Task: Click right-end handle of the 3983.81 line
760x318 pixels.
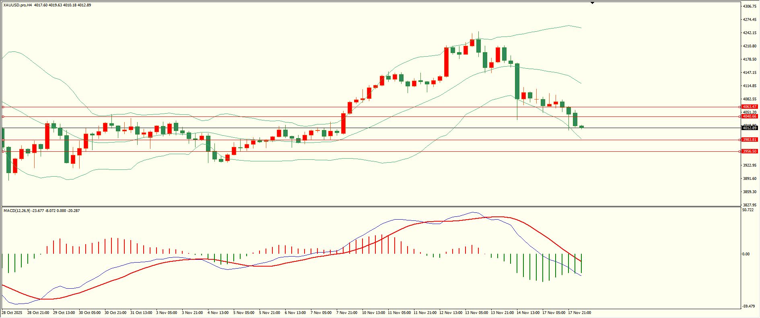Action: pyautogui.click(x=740, y=140)
